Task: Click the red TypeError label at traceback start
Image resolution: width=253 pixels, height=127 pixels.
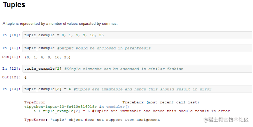Action: coord(35,102)
